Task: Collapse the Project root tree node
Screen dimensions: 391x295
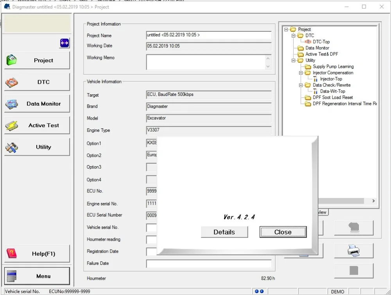Action: point(286,29)
